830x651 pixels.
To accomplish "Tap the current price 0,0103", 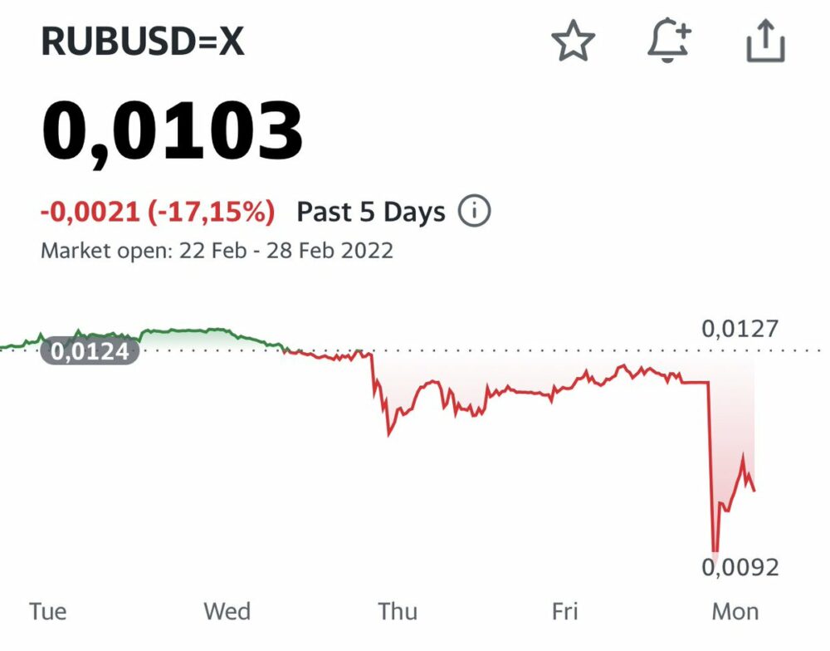I will pyautogui.click(x=172, y=131).
